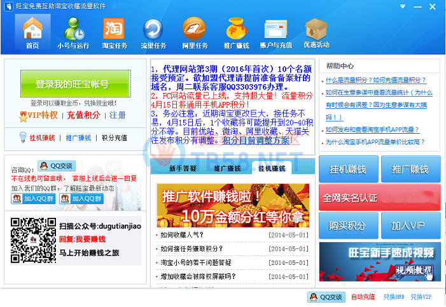The image size is (446, 307).
Task: Open VIP特权 link
Action: tap(43, 115)
